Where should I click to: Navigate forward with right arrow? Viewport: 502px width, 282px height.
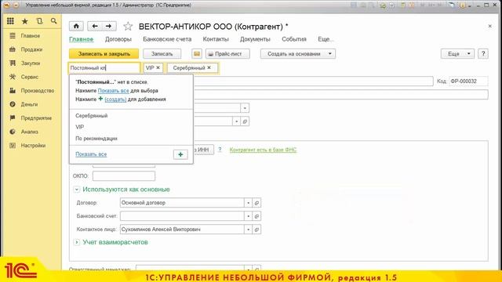(x=109, y=26)
